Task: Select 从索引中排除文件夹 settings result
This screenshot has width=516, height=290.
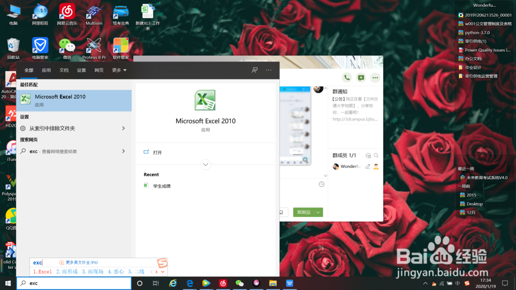Action: coord(74,128)
